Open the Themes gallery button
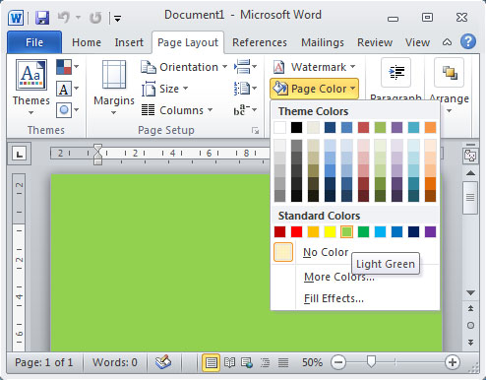The width and height of the screenshot is (486, 380). [31, 87]
